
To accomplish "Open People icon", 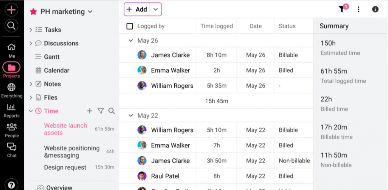I will coord(12,127).
